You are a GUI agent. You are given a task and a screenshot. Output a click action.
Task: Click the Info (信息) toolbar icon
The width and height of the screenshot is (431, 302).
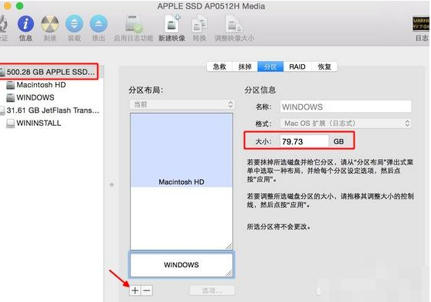25,24
